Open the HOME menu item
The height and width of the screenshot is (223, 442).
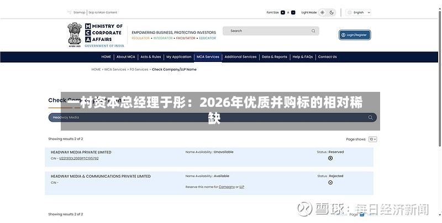[x=106, y=57]
